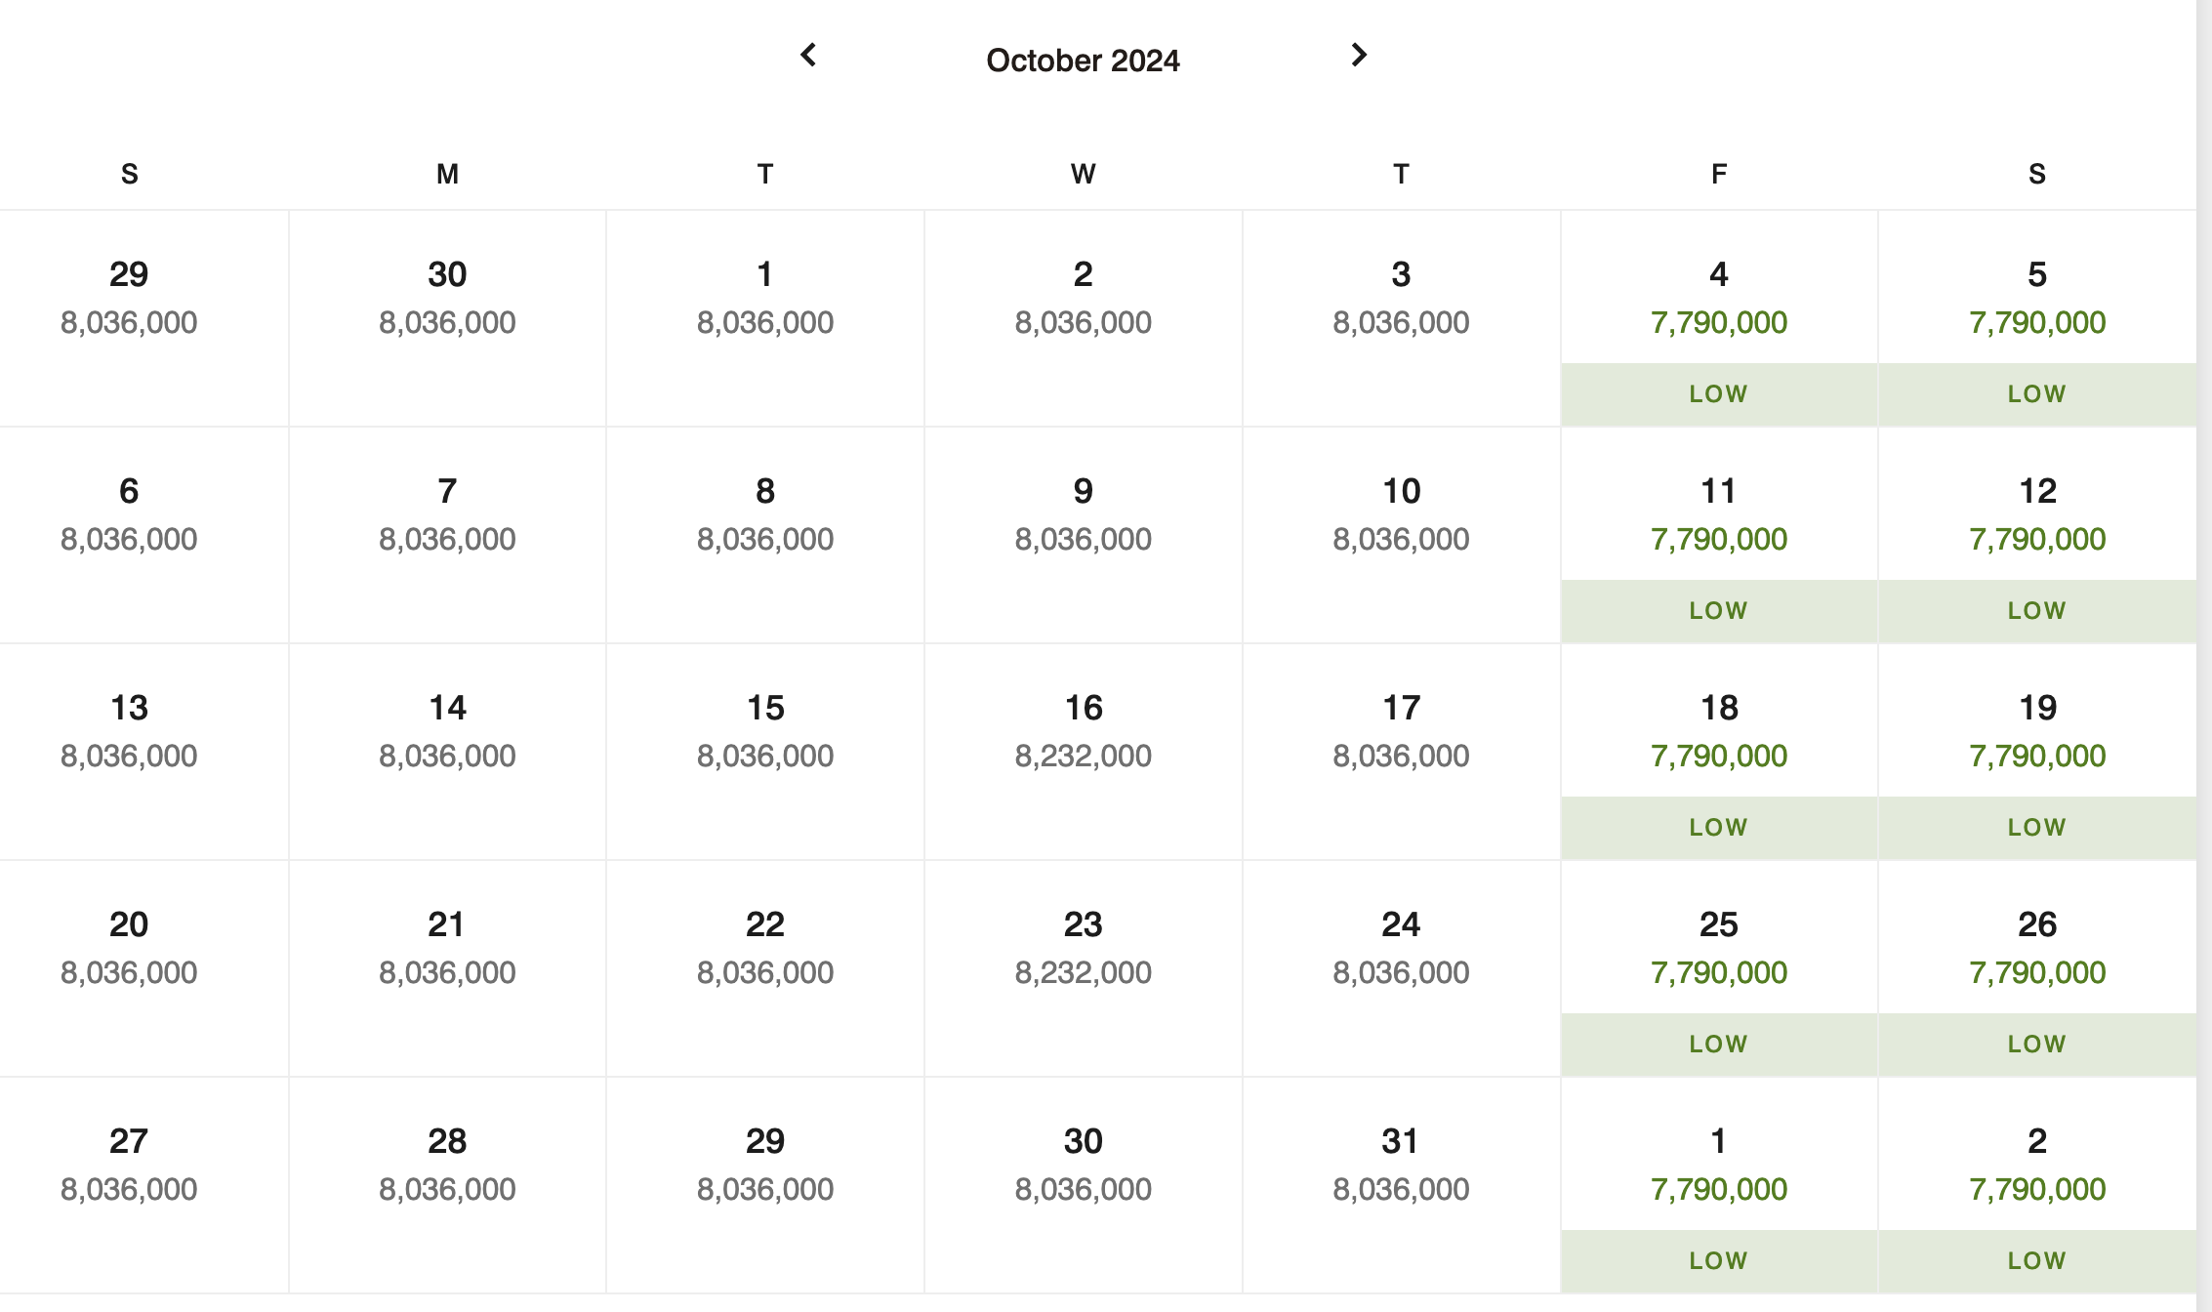This screenshot has width=2212, height=1312.
Task: Choose November 1 low fare cell
Action: tap(1719, 1185)
